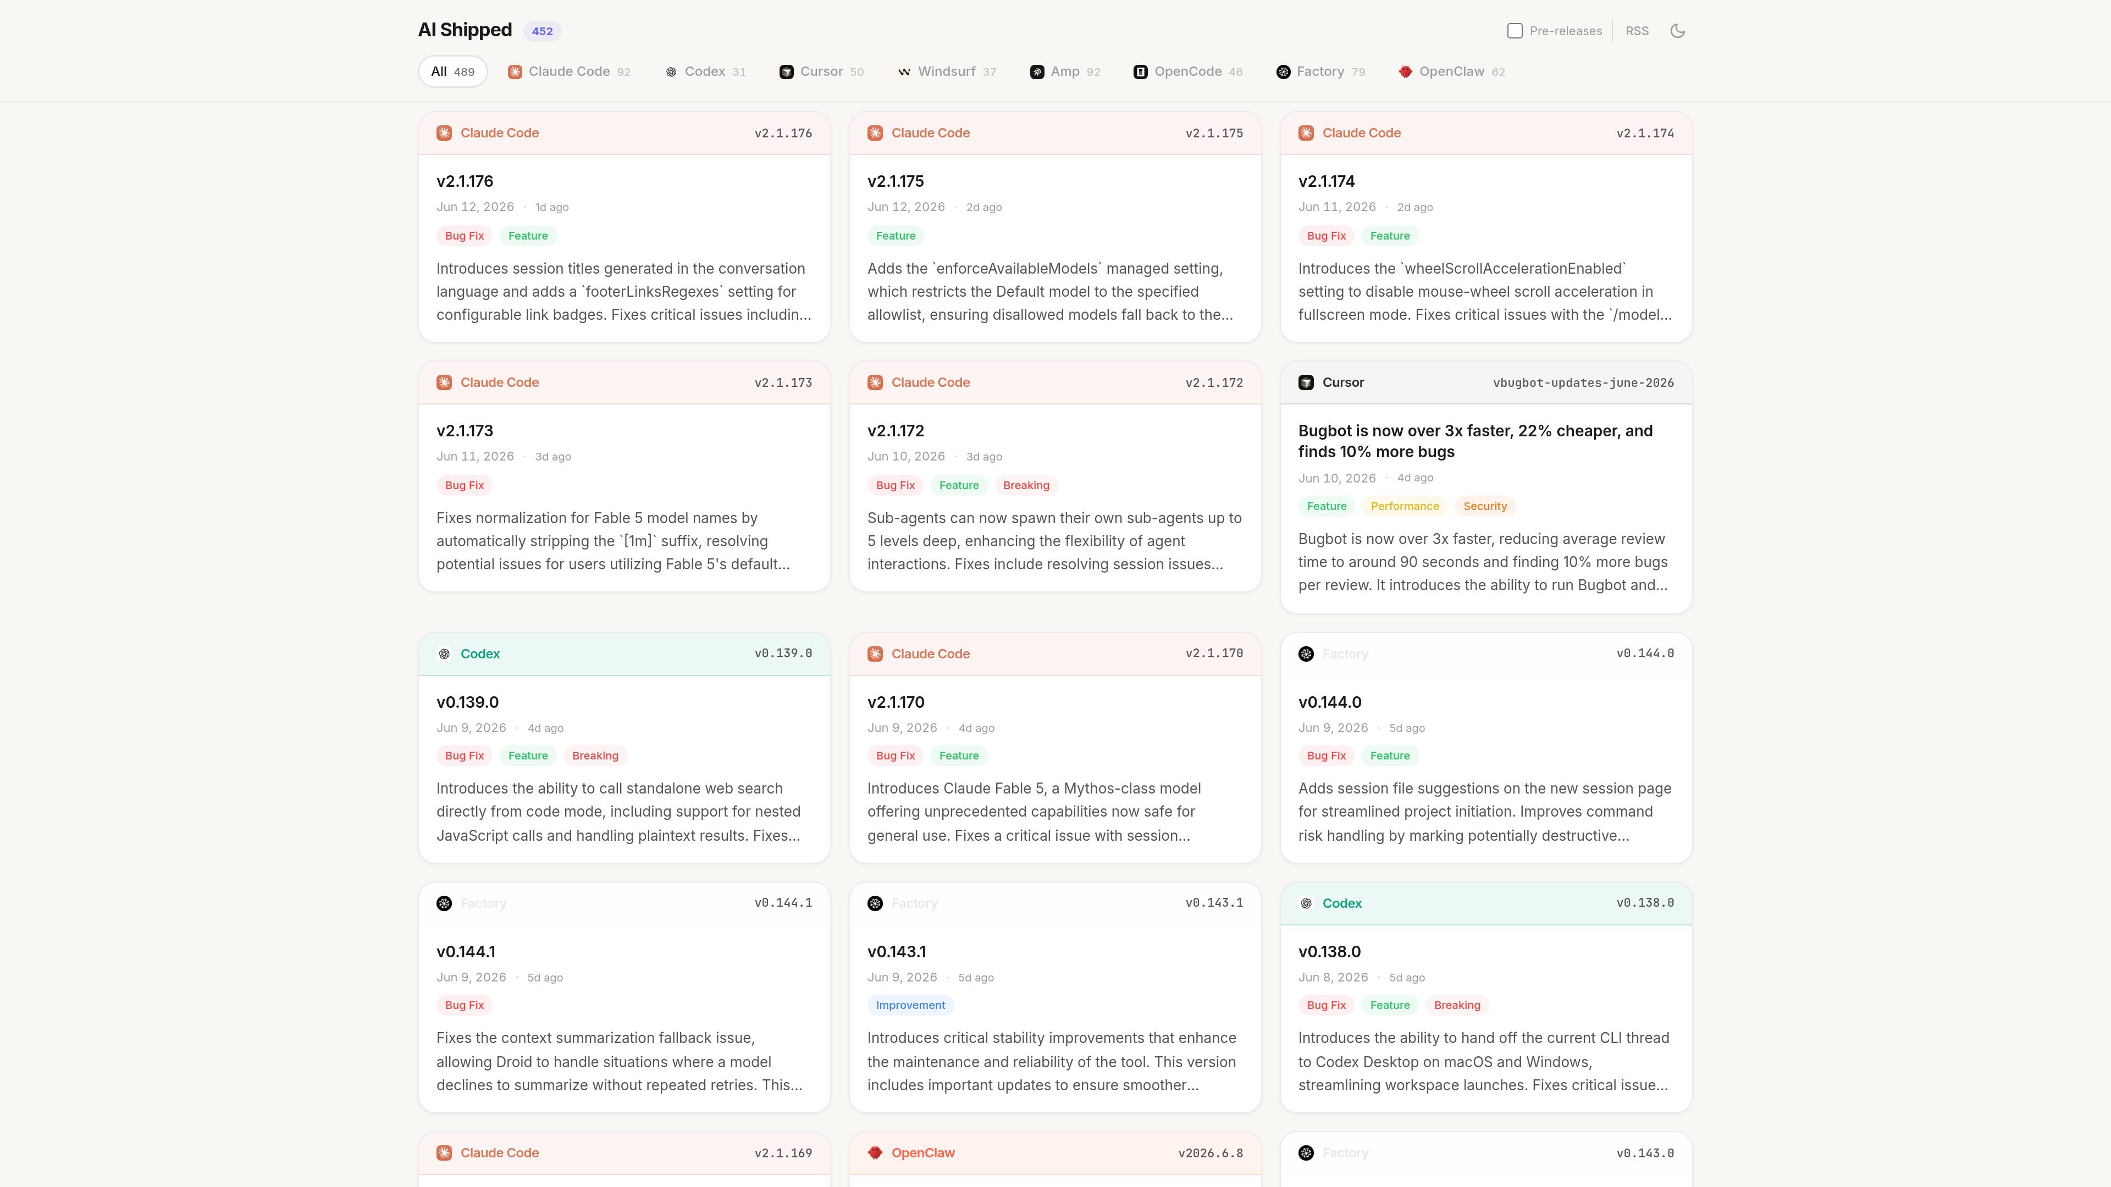Click the Claude Code name on v2.1.173 header
This screenshot has width=2111, height=1187.
coord(499,382)
